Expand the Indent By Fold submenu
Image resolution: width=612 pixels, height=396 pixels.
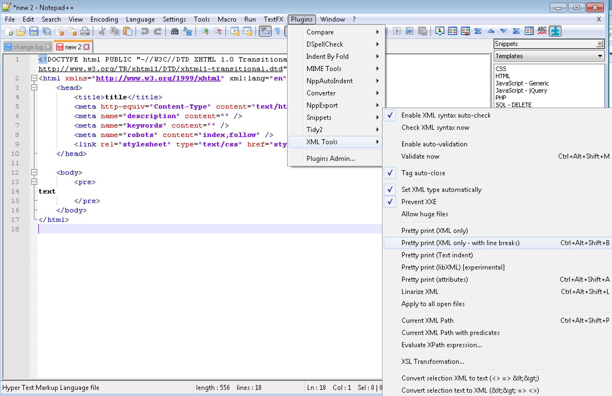pos(336,57)
